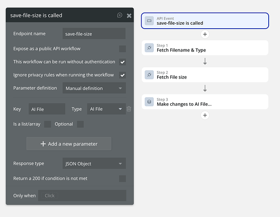Uncheck Ignore privacy rules checkbox
This screenshot has height=217, width=280.
tap(122, 75)
